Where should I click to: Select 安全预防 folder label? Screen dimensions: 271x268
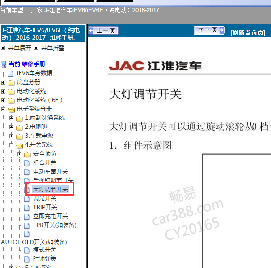pyautogui.click(x=45, y=154)
